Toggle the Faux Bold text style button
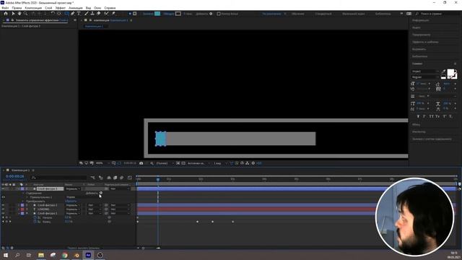Viewport: 462px width, 260px height. [418, 116]
